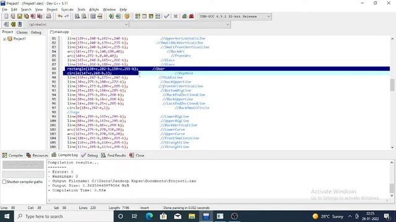Open the Compiler tab in bottom panel
The height and width of the screenshot is (222, 396).
coord(12,155)
